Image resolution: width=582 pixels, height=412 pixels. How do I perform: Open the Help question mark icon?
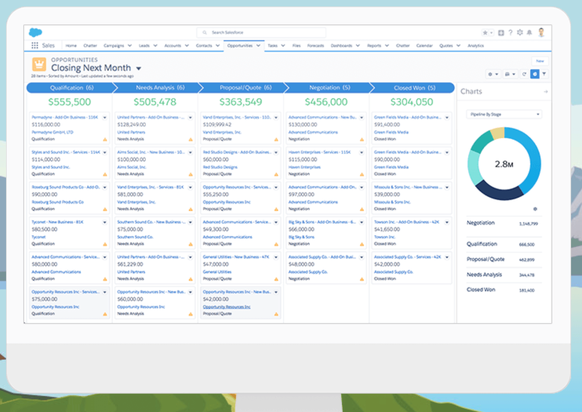[x=510, y=32]
